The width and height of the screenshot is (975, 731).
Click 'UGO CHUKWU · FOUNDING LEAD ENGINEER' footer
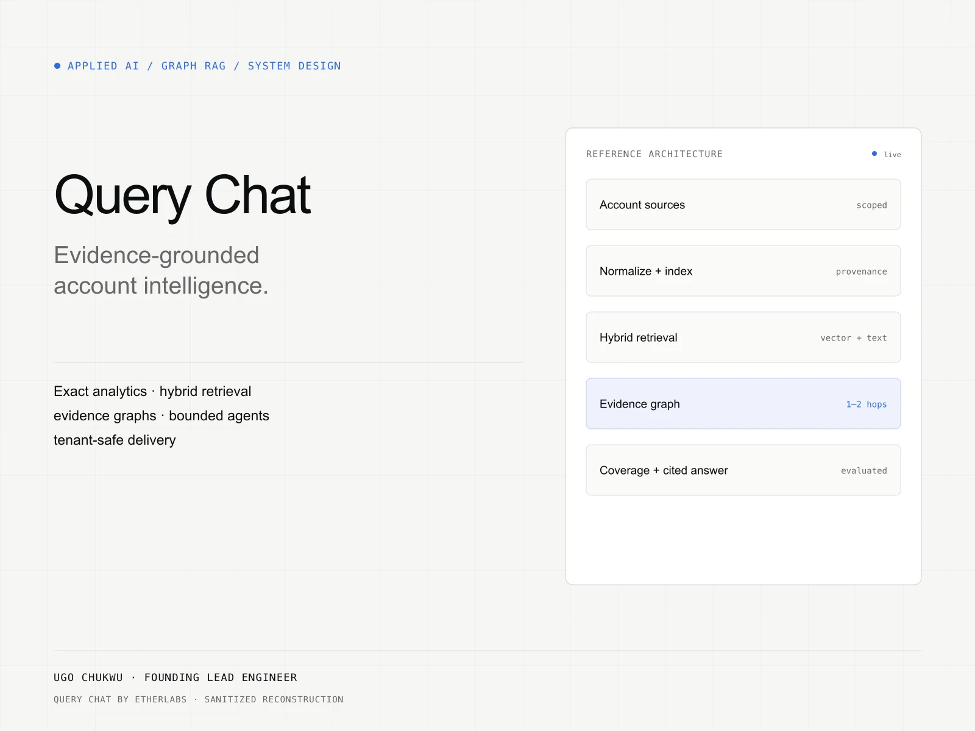click(x=175, y=677)
